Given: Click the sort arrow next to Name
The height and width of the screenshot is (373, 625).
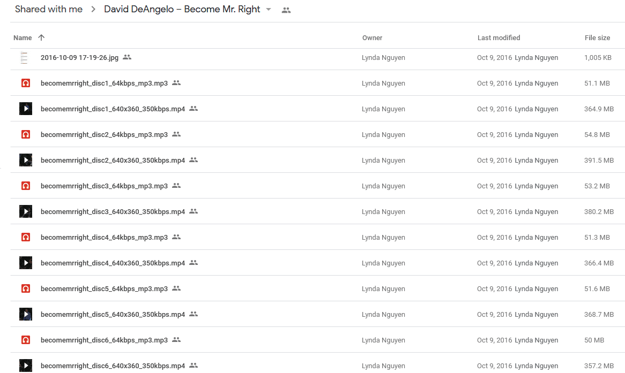Looking at the screenshot, I should click(41, 37).
